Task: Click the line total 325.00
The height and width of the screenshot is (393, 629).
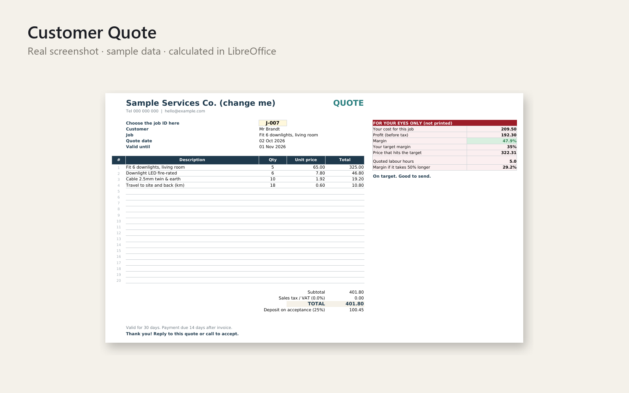Action: pos(357,167)
